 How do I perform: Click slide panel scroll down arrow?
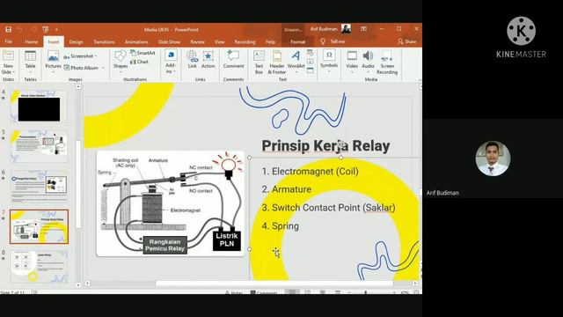pyautogui.click(x=78, y=284)
